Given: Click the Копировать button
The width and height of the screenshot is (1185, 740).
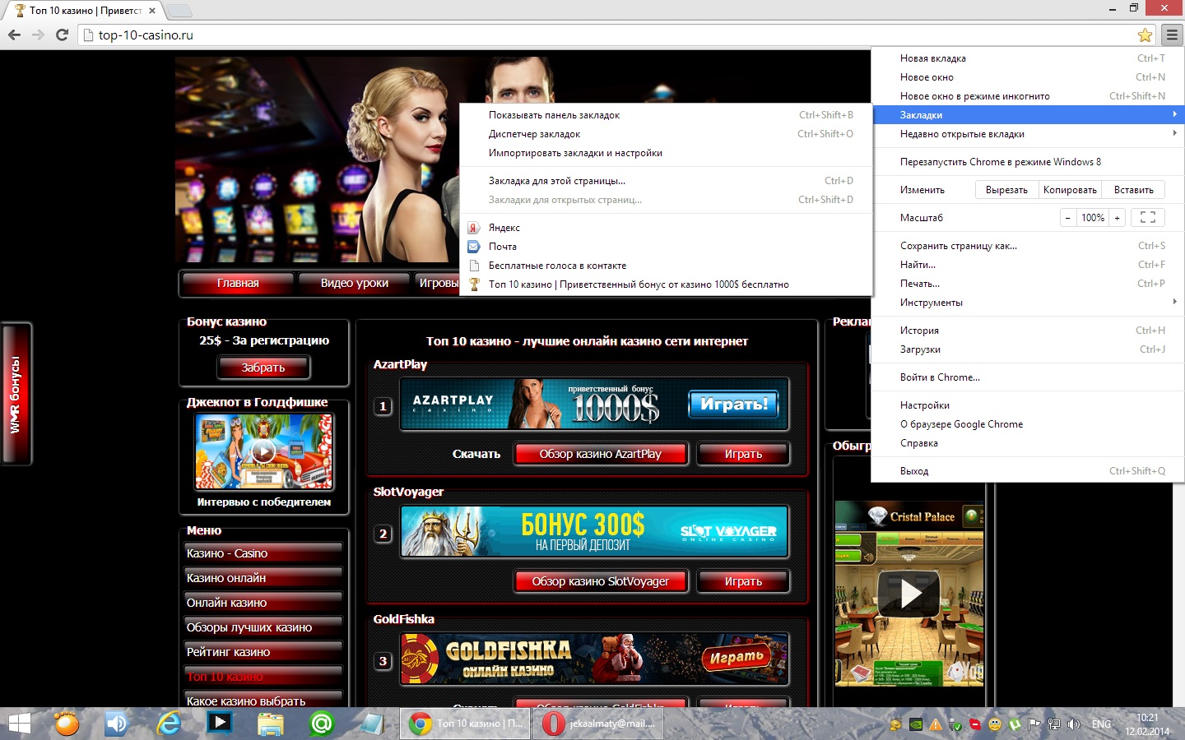Looking at the screenshot, I should click(x=1070, y=190).
